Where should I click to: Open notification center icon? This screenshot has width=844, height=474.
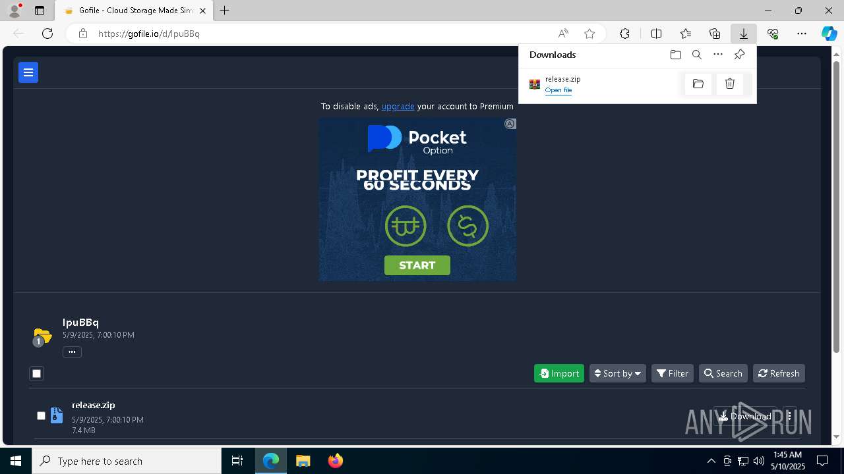point(822,461)
